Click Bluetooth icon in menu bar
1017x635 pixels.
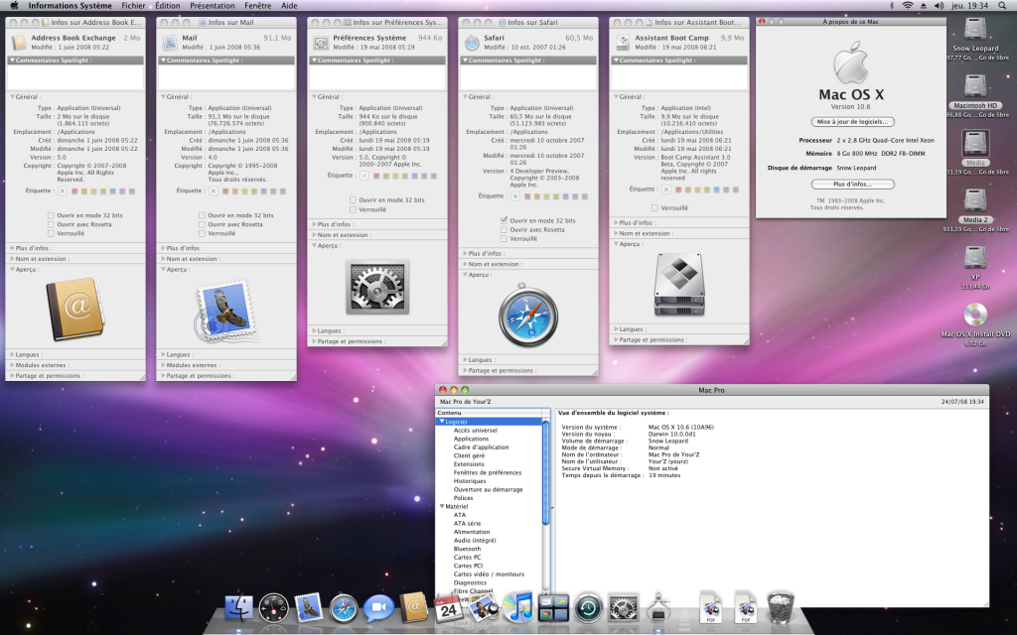coord(892,6)
